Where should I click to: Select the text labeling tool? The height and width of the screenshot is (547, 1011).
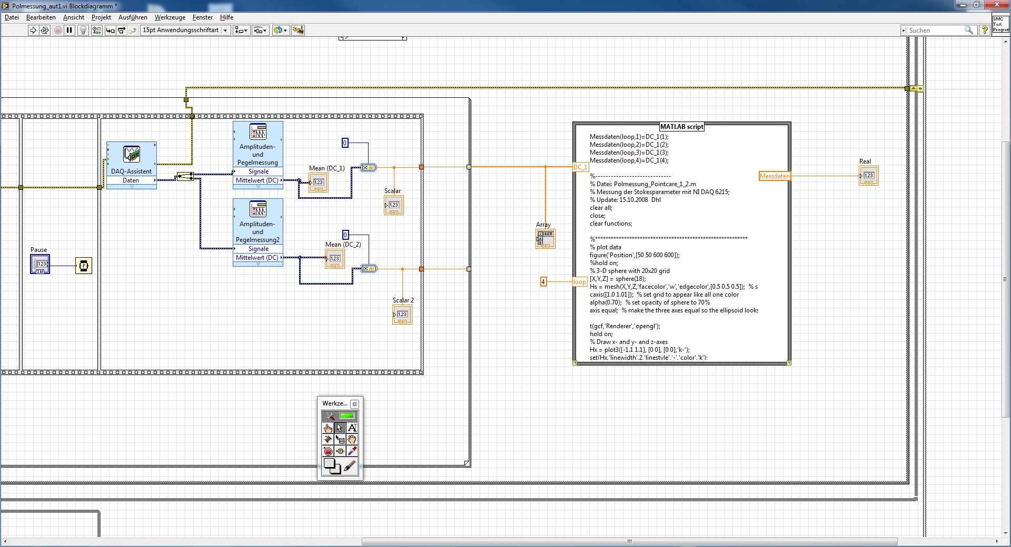[x=352, y=428]
